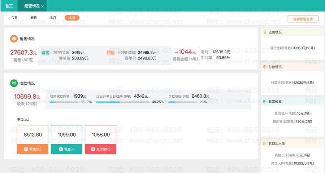Click 进货金额(笔数):90850元(13笔)

(x=292, y=48)
